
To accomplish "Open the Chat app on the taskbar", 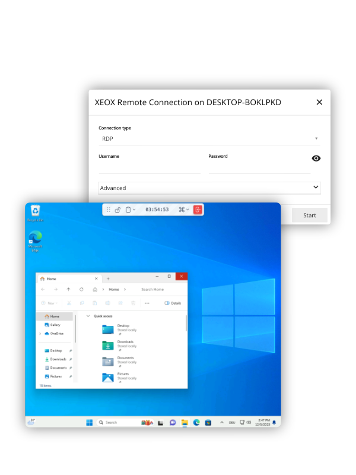I will click(173, 423).
